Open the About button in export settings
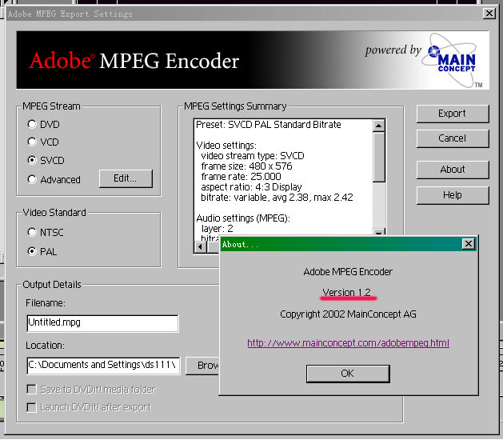 pyautogui.click(x=453, y=170)
